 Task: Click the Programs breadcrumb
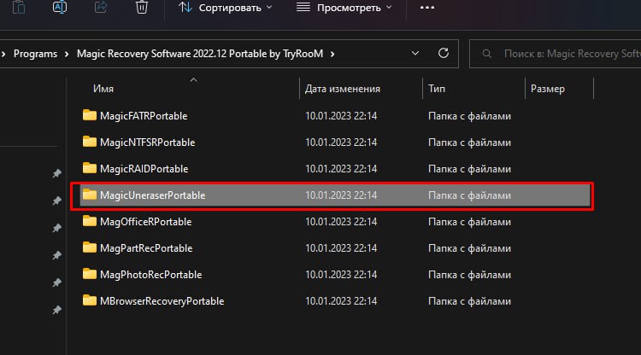(x=35, y=54)
